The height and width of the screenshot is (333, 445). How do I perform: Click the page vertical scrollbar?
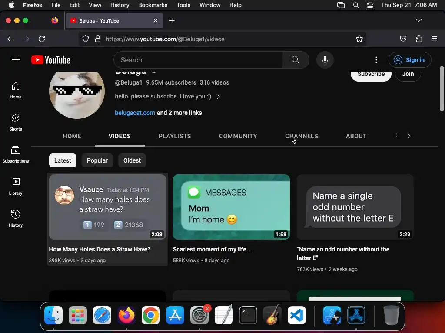[442, 88]
